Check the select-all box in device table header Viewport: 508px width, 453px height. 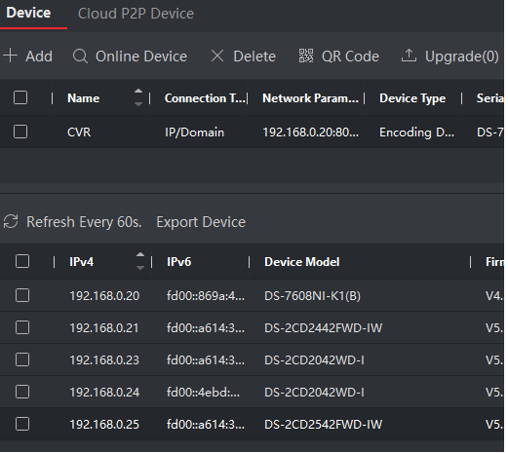point(20,97)
